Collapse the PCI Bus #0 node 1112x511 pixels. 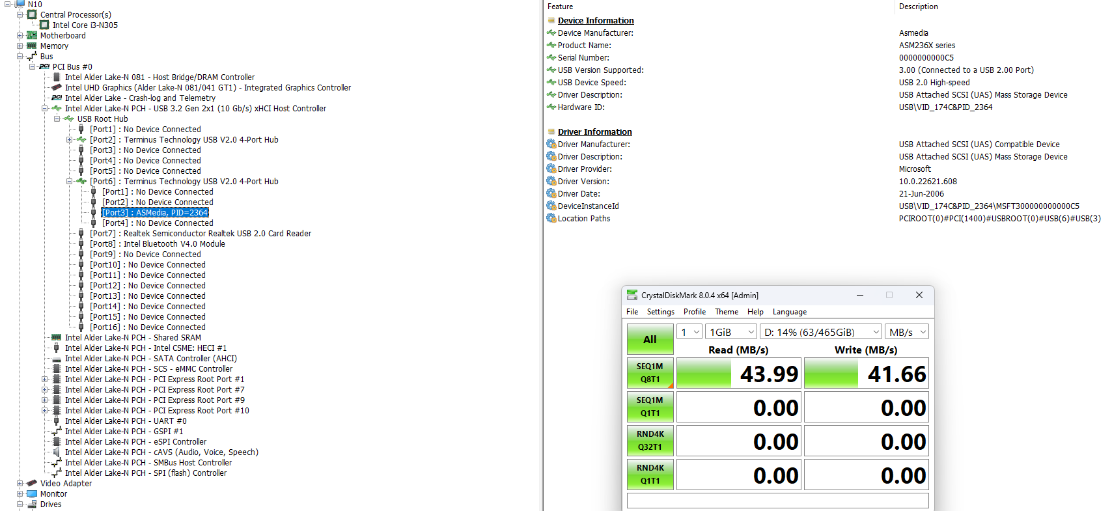[x=32, y=66]
